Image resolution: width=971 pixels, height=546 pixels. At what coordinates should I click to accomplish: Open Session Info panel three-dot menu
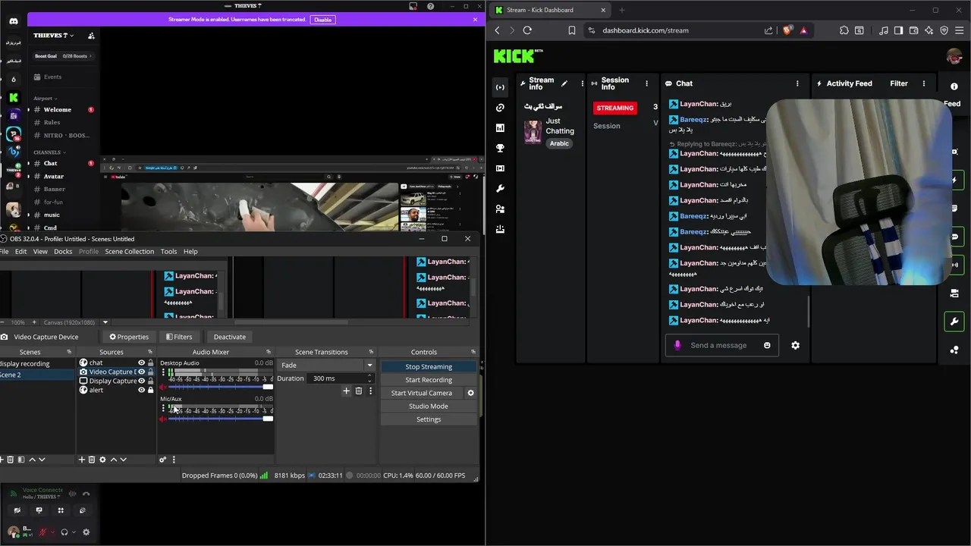click(x=647, y=83)
